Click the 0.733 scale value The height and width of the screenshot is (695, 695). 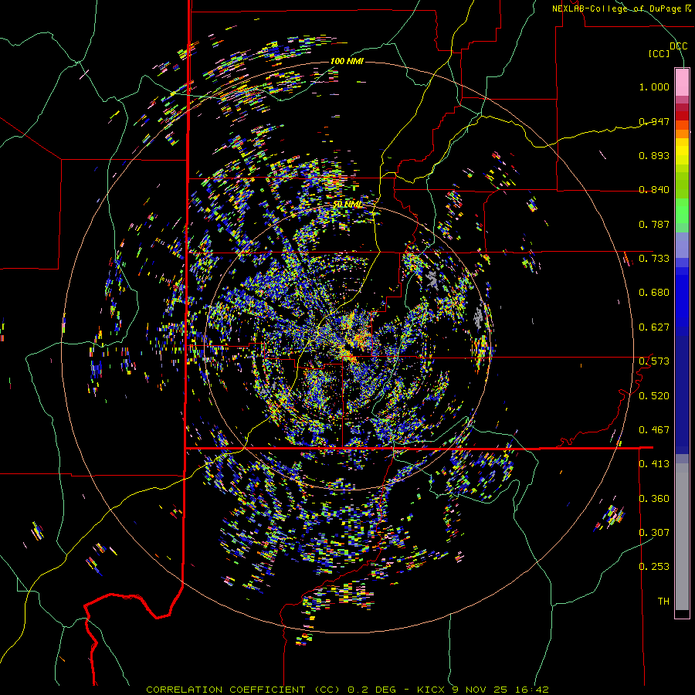coord(654,259)
